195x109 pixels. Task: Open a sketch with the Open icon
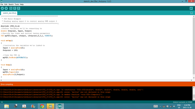pyautogui.click(x=15, y=8)
